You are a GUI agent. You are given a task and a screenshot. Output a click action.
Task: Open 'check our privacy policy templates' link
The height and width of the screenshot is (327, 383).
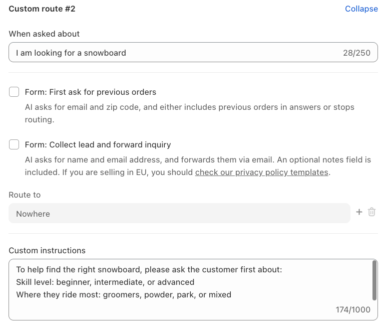[261, 173]
